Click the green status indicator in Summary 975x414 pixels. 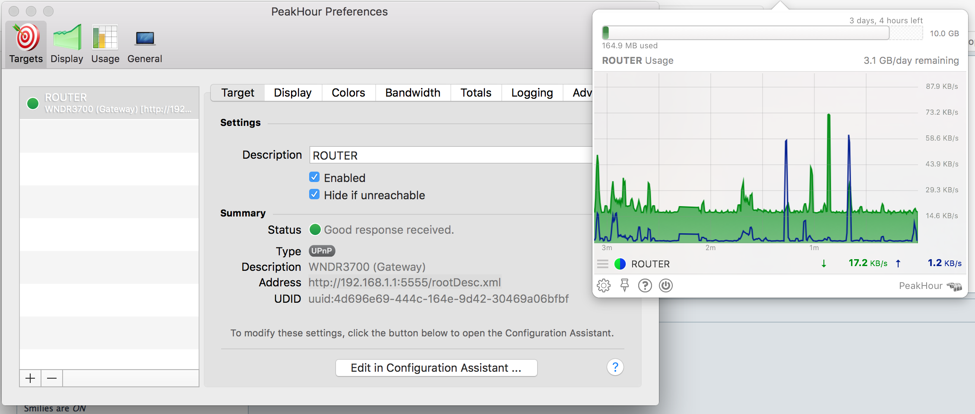pyautogui.click(x=315, y=229)
